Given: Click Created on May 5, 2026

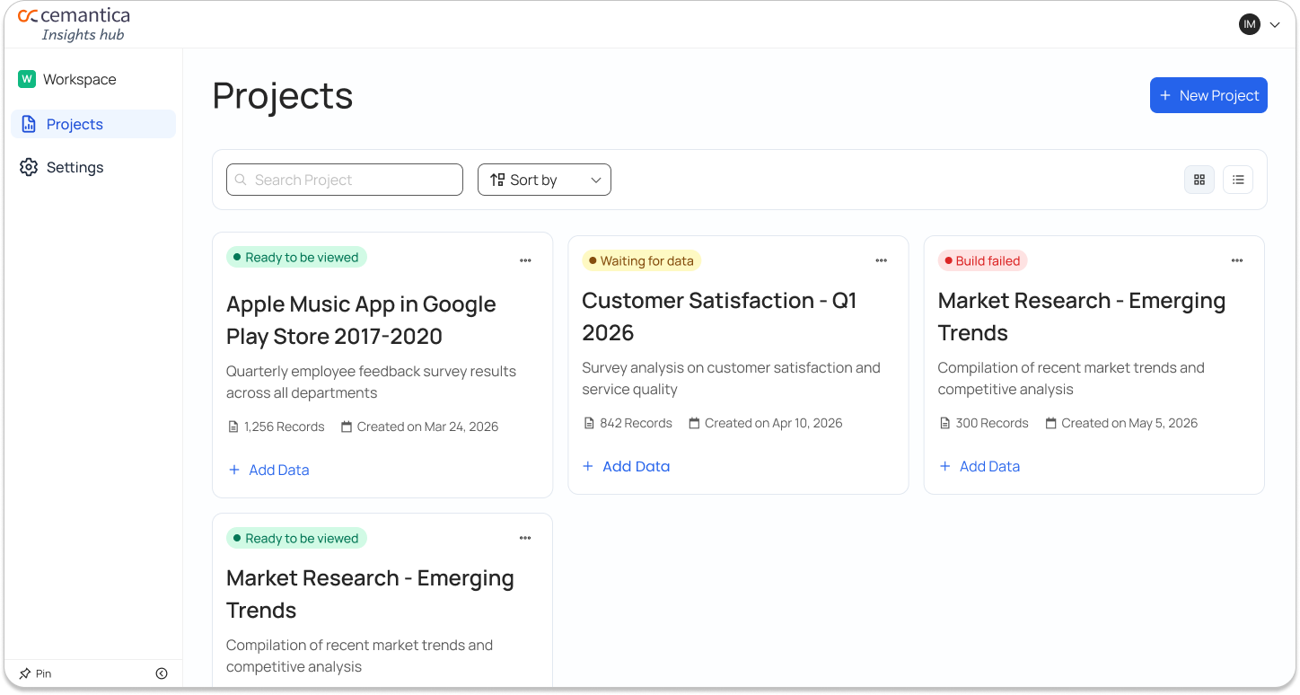Looking at the screenshot, I should click(1129, 423).
